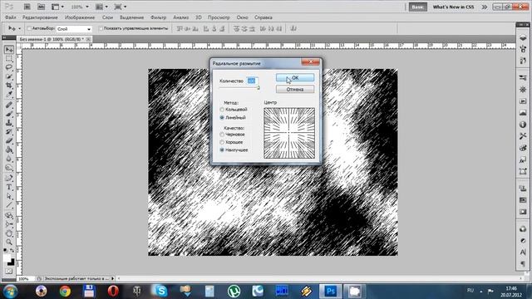Select the Lasso tool
532x299 pixels.
coord(9,67)
